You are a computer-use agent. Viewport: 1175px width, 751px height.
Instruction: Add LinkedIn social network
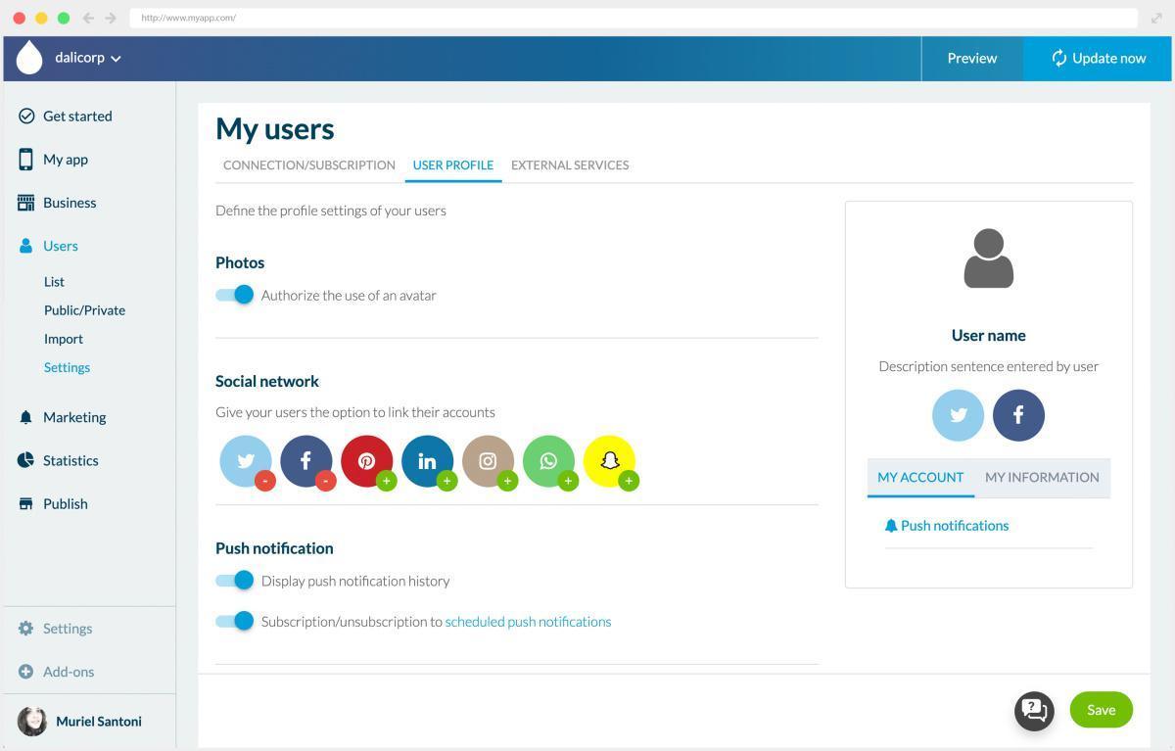pos(446,481)
